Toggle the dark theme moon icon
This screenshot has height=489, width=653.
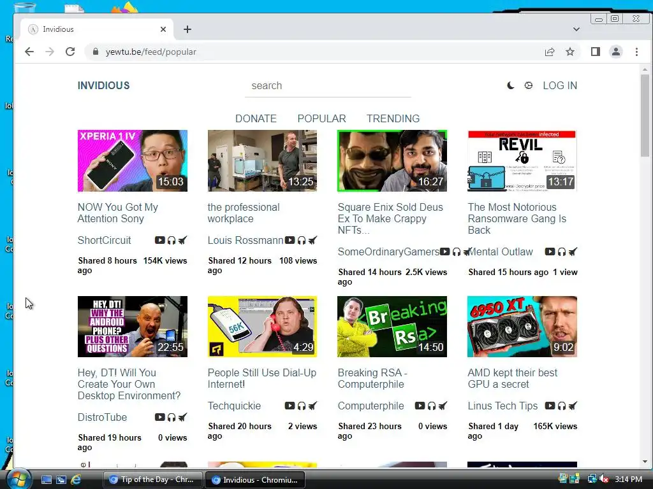pos(511,86)
